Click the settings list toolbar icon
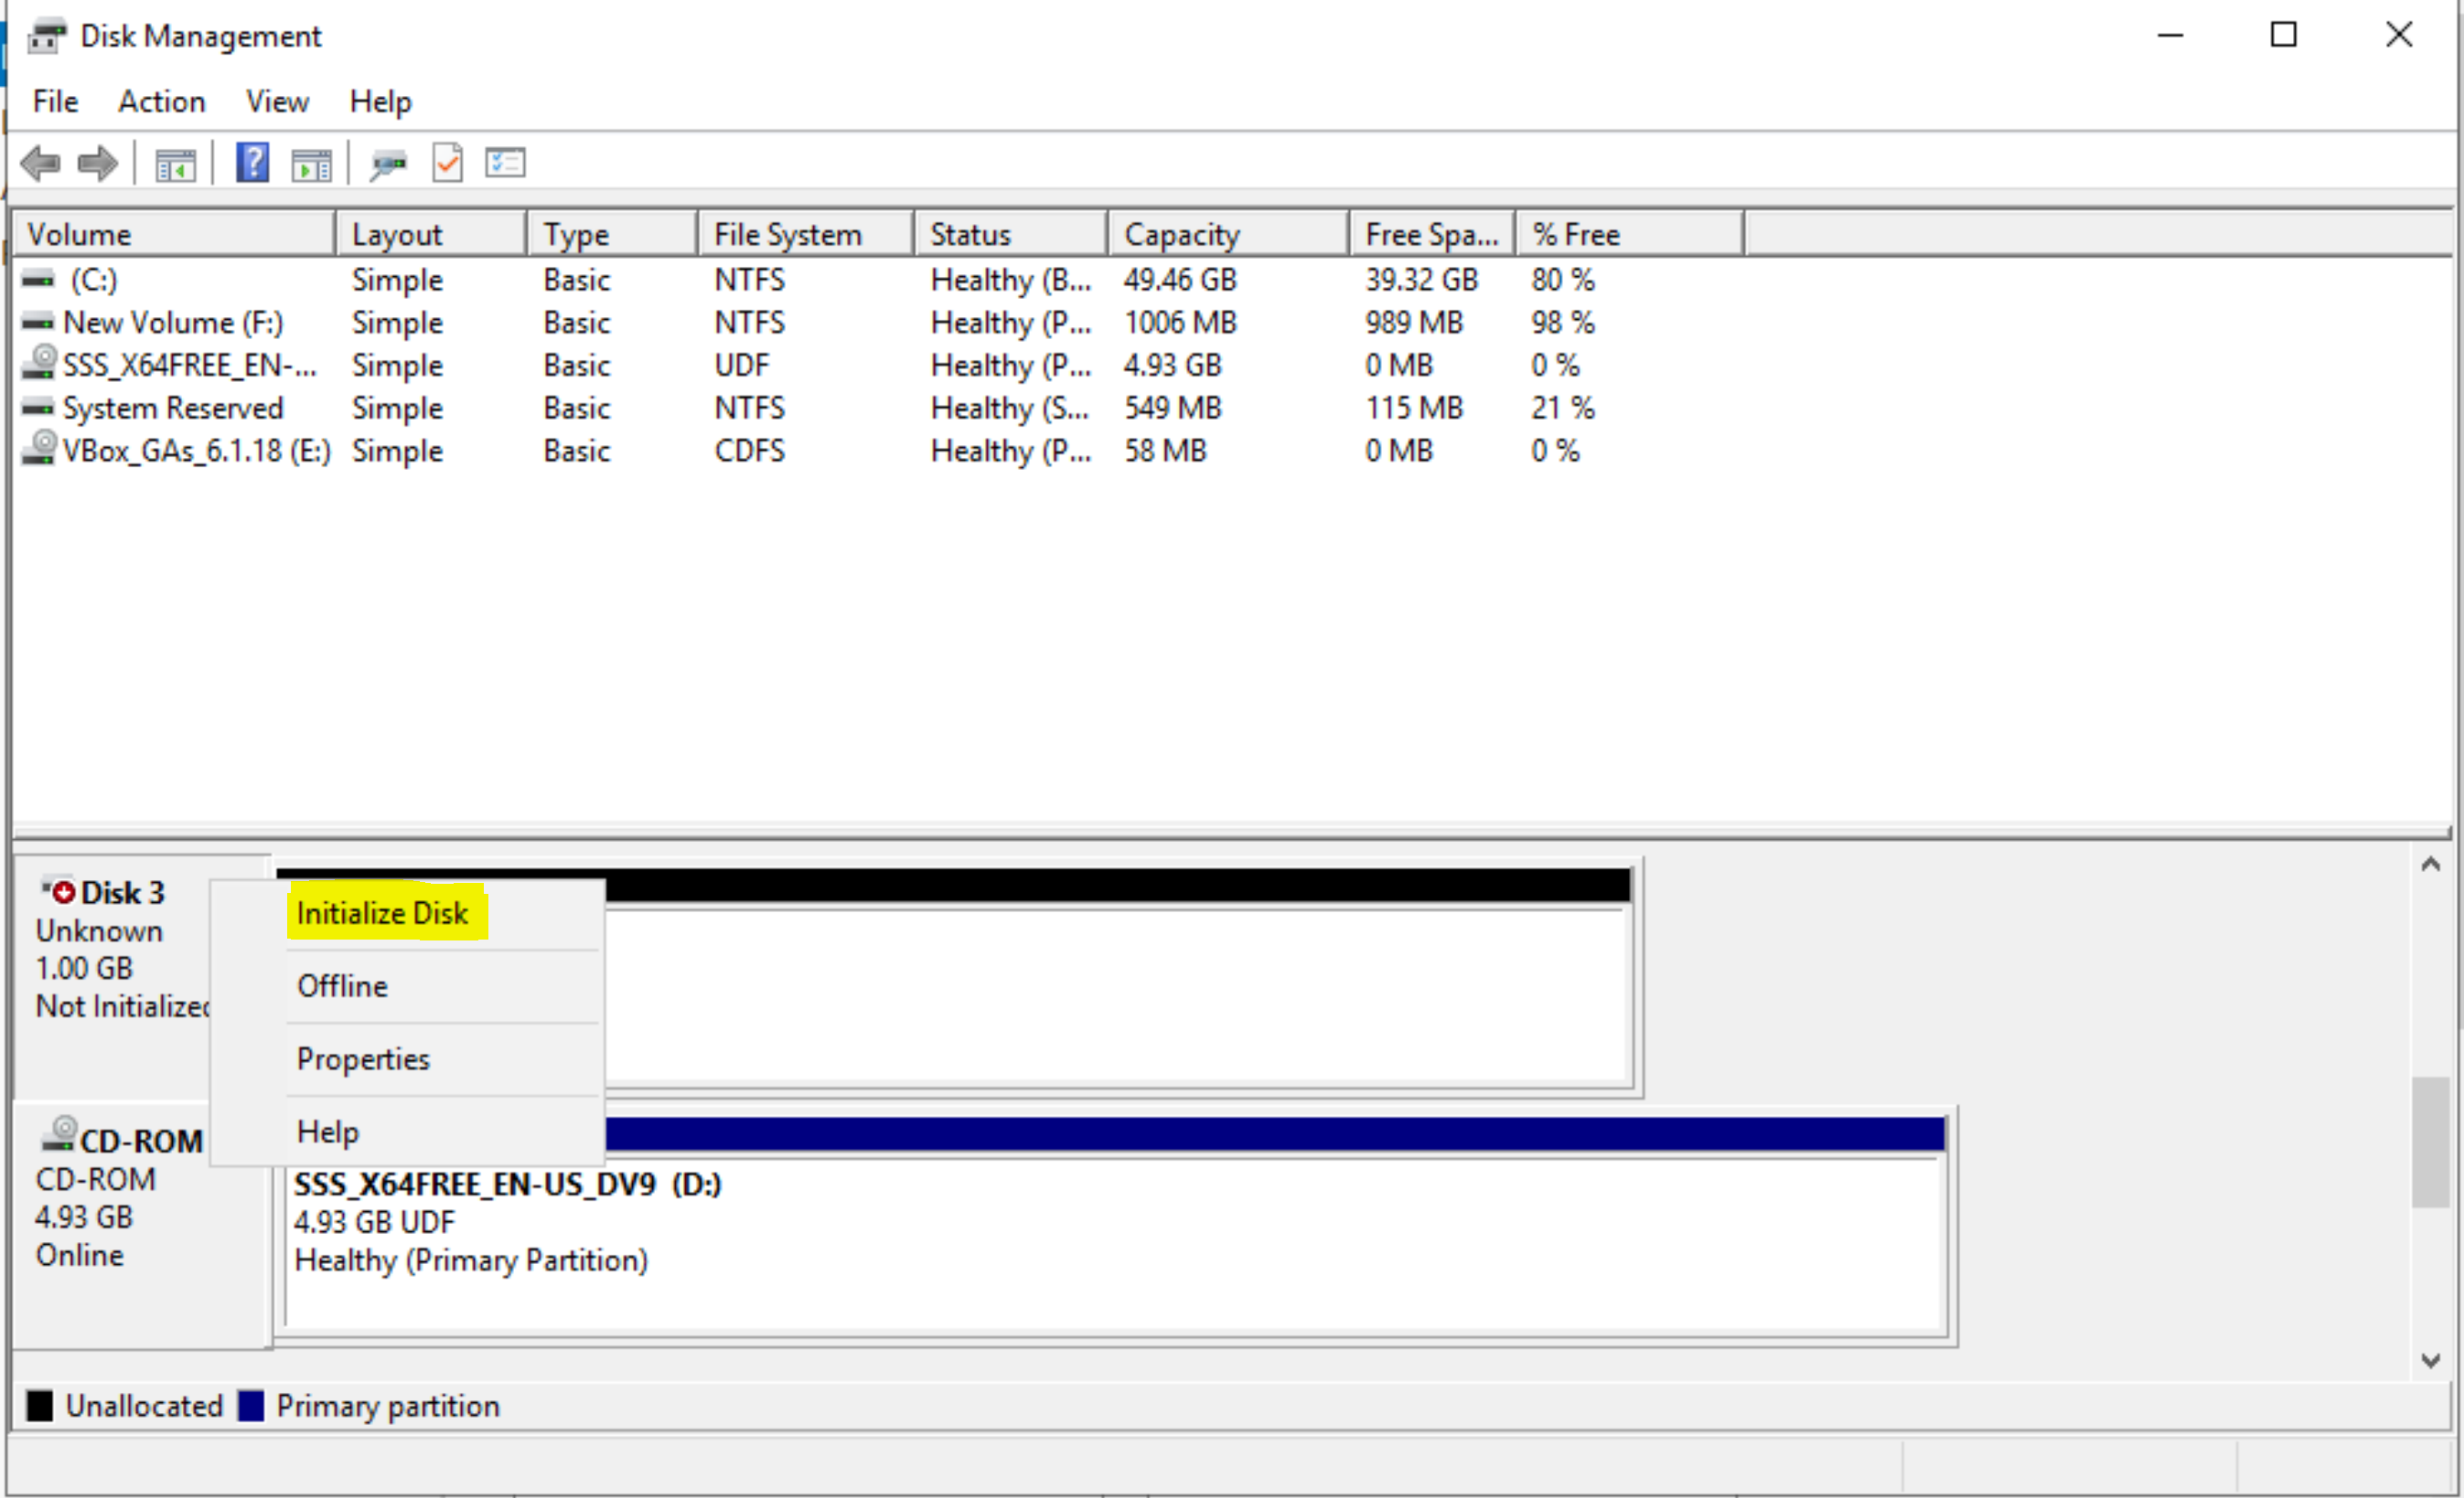The height and width of the screenshot is (1498, 2464). coord(505,163)
